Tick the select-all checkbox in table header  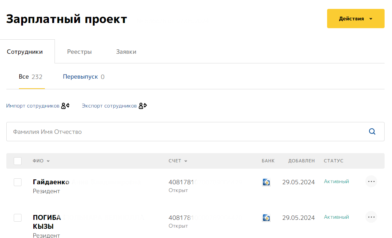17,161
